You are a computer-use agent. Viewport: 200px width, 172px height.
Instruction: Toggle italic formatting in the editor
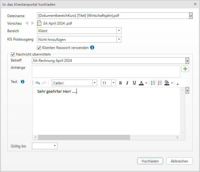(127, 83)
